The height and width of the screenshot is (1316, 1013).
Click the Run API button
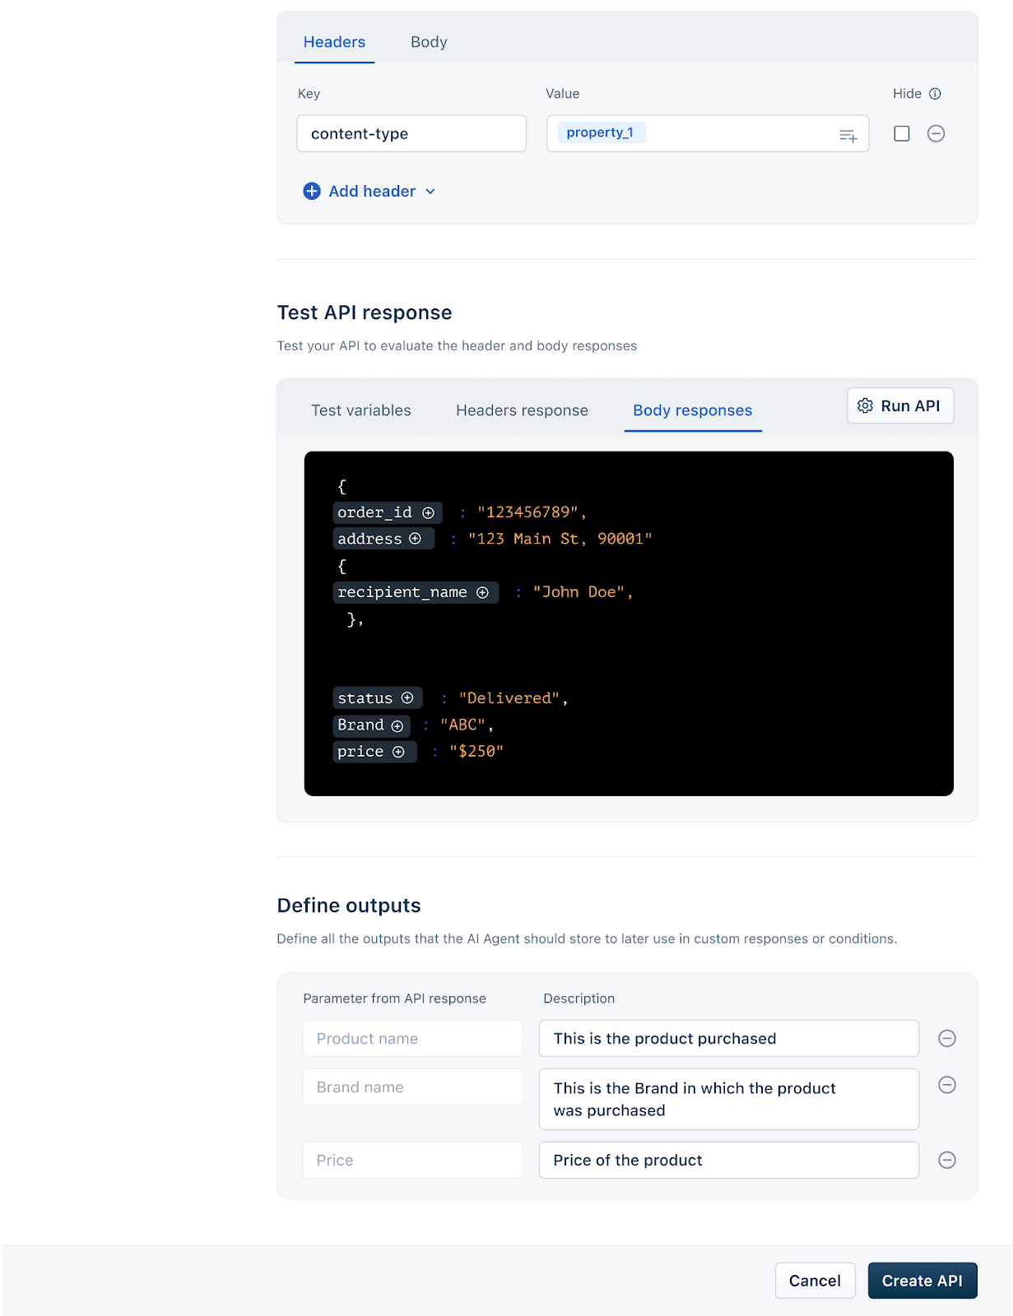point(900,405)
